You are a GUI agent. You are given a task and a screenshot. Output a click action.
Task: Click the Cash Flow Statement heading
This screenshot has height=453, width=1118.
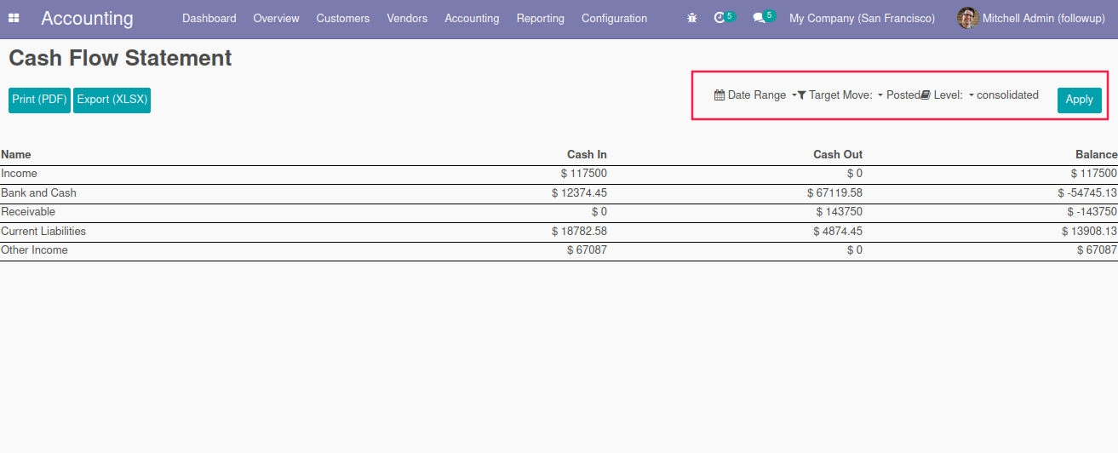coord(120,58)
